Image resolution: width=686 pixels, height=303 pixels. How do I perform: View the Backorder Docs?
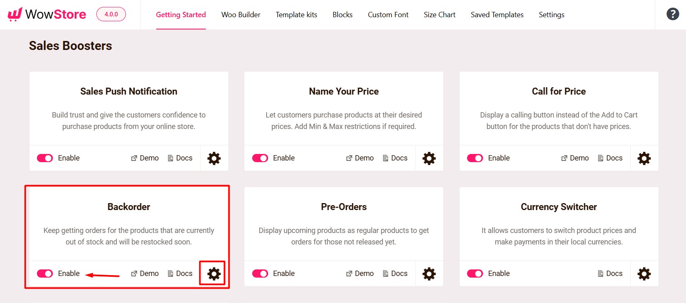click(180, 273)
